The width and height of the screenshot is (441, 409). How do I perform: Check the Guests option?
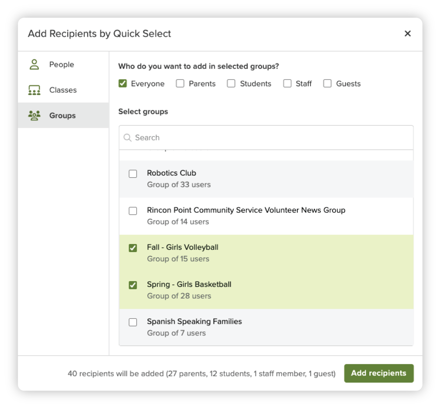(x=327, y=83)
